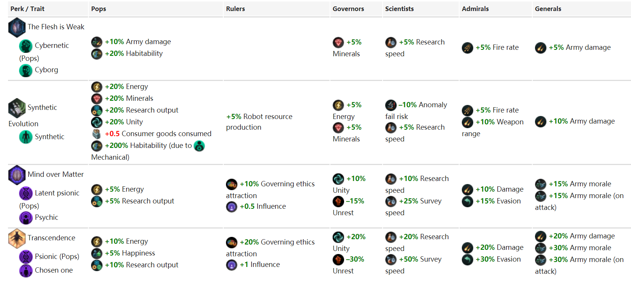Viewport: 631px width, 281px height.
Task: Click the +20% Damage admirals text
Action: click(500, 248)
